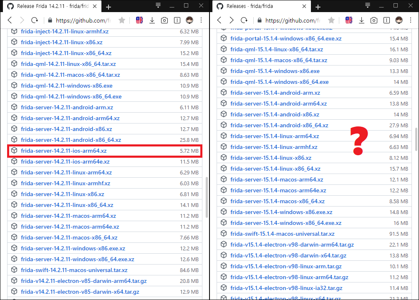This screenshot has height=300, width=419.
Task: Click the screenshot camera icon in left browser
Action: pos(164,20)
